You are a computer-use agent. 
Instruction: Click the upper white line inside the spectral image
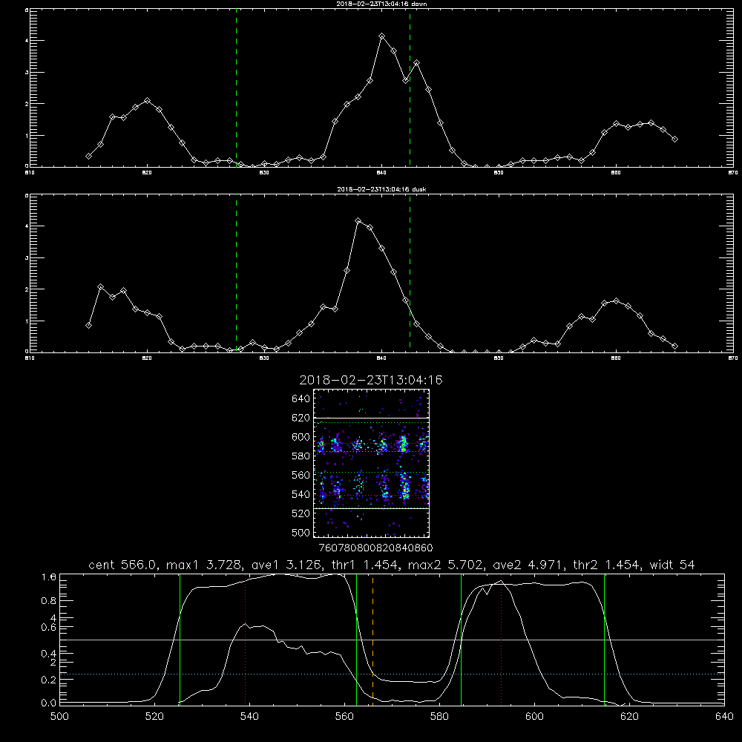tap(372, 418)
